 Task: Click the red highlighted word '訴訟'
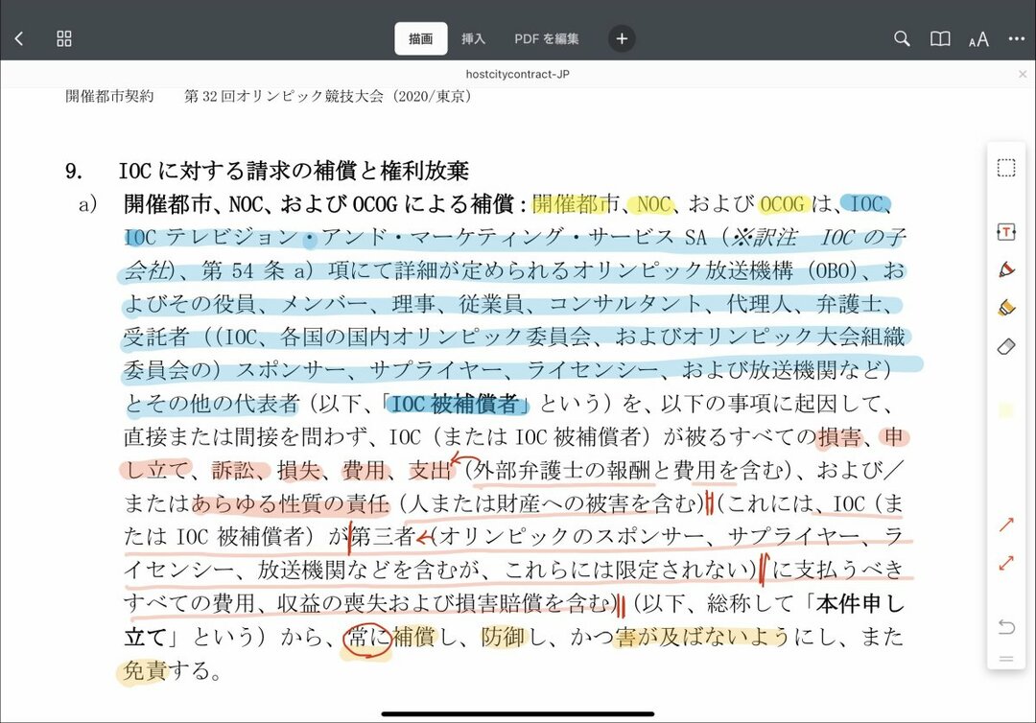[x=233, y=470]
